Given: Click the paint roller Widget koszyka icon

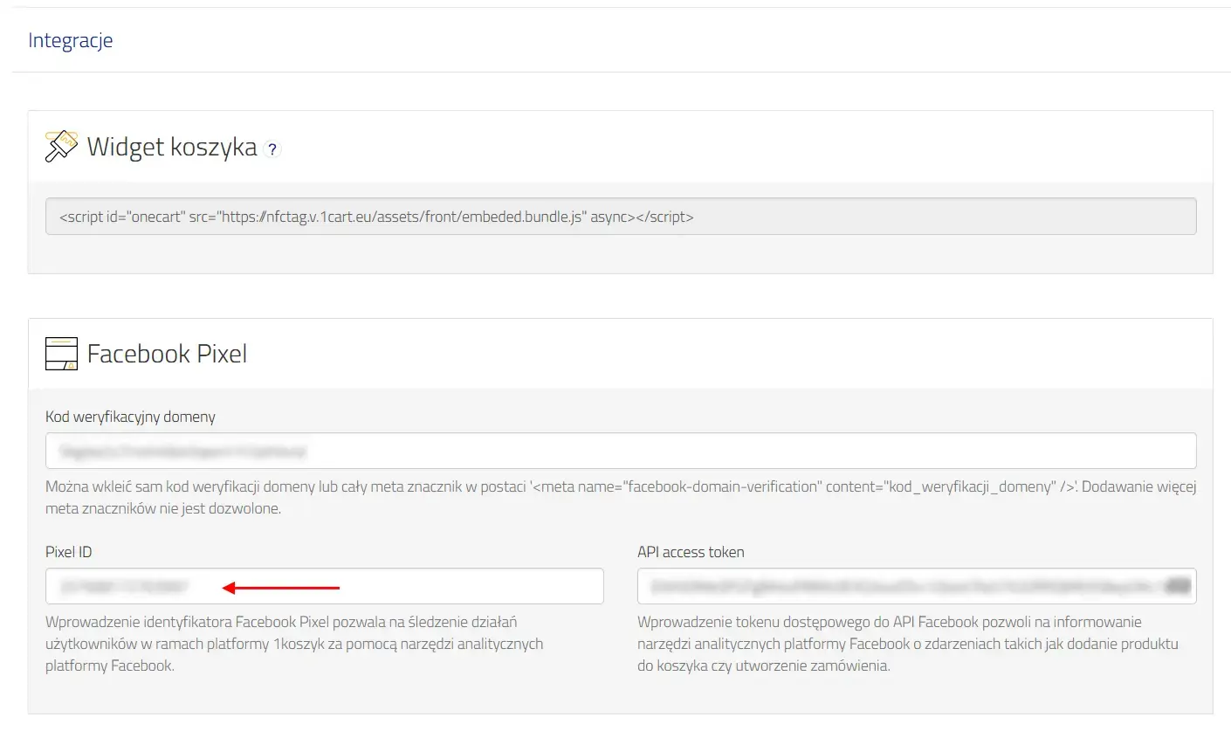Looking at the screenshot, I should [x=61, y=146].
